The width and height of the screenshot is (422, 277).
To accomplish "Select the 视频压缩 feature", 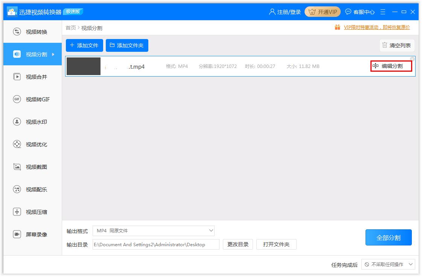I will tap(33, 212).
